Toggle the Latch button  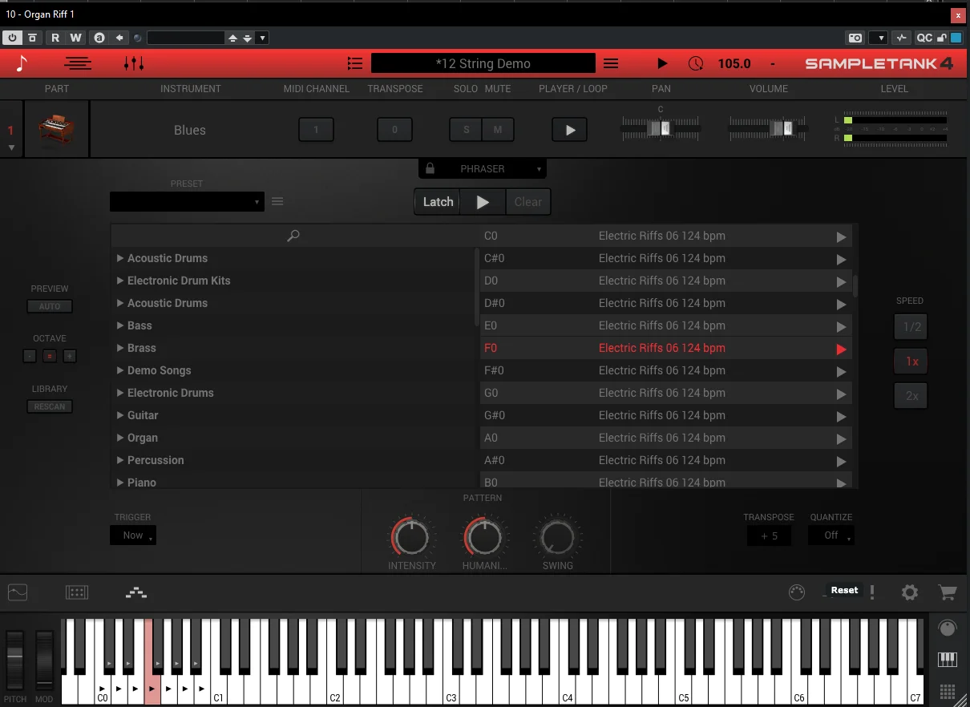pos(438,202)
